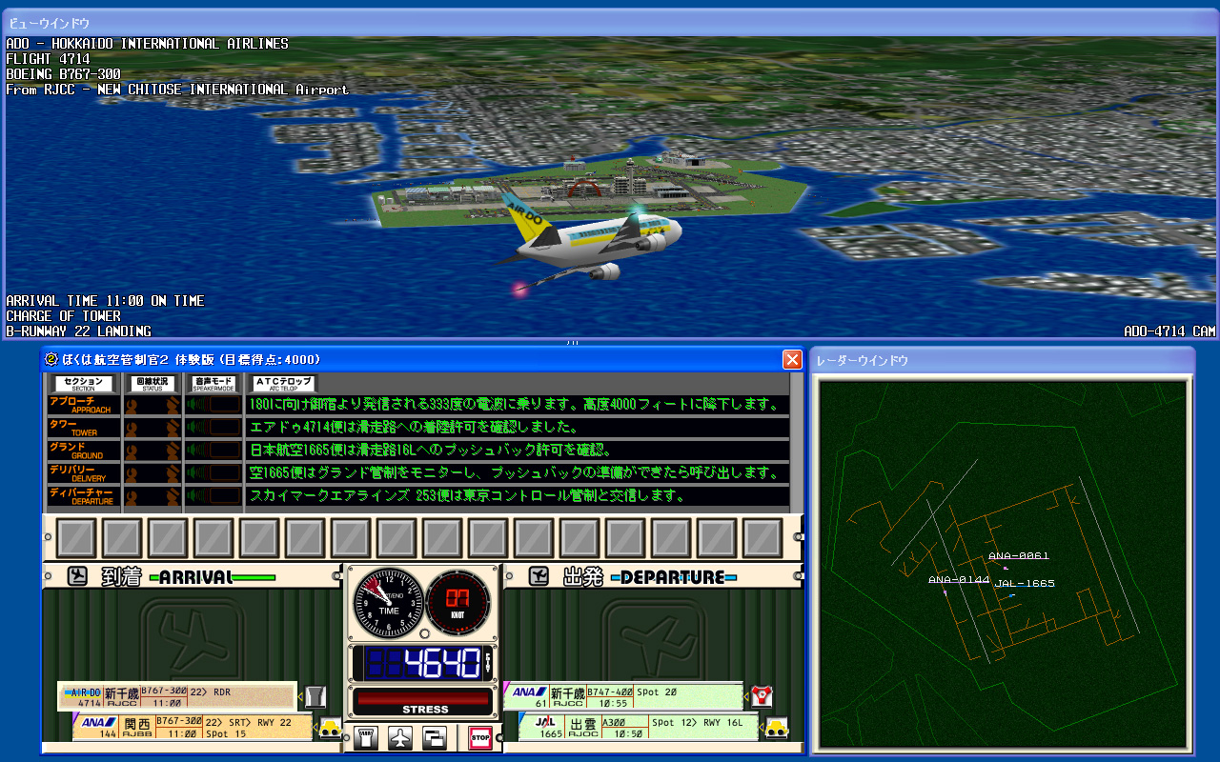Click the JAL-1665 label on the radar
The width and height of the screenshot is (1220, 762).
tap(1025, 583)
